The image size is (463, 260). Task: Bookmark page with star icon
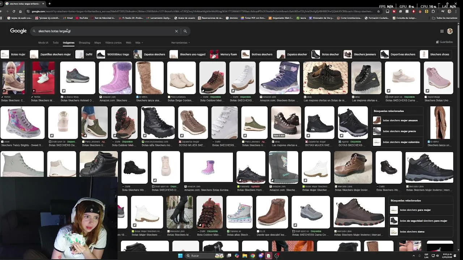[x=378, y=11]
